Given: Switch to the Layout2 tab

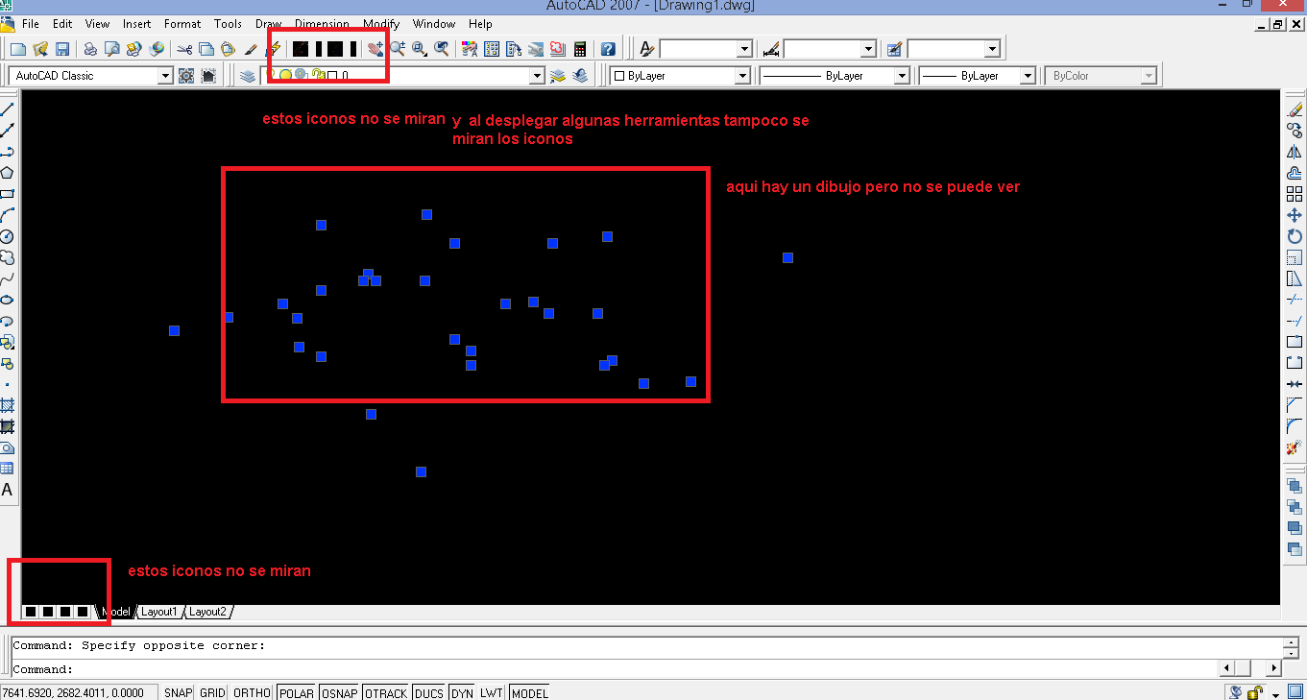Looking at the screenshot, I should [207, 612].
